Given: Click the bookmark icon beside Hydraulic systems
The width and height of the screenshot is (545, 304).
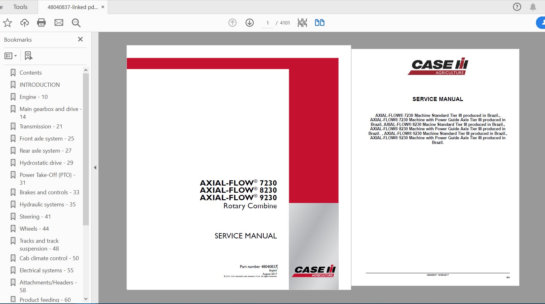Looking at the screenshot, I should (x=13, y=205).
